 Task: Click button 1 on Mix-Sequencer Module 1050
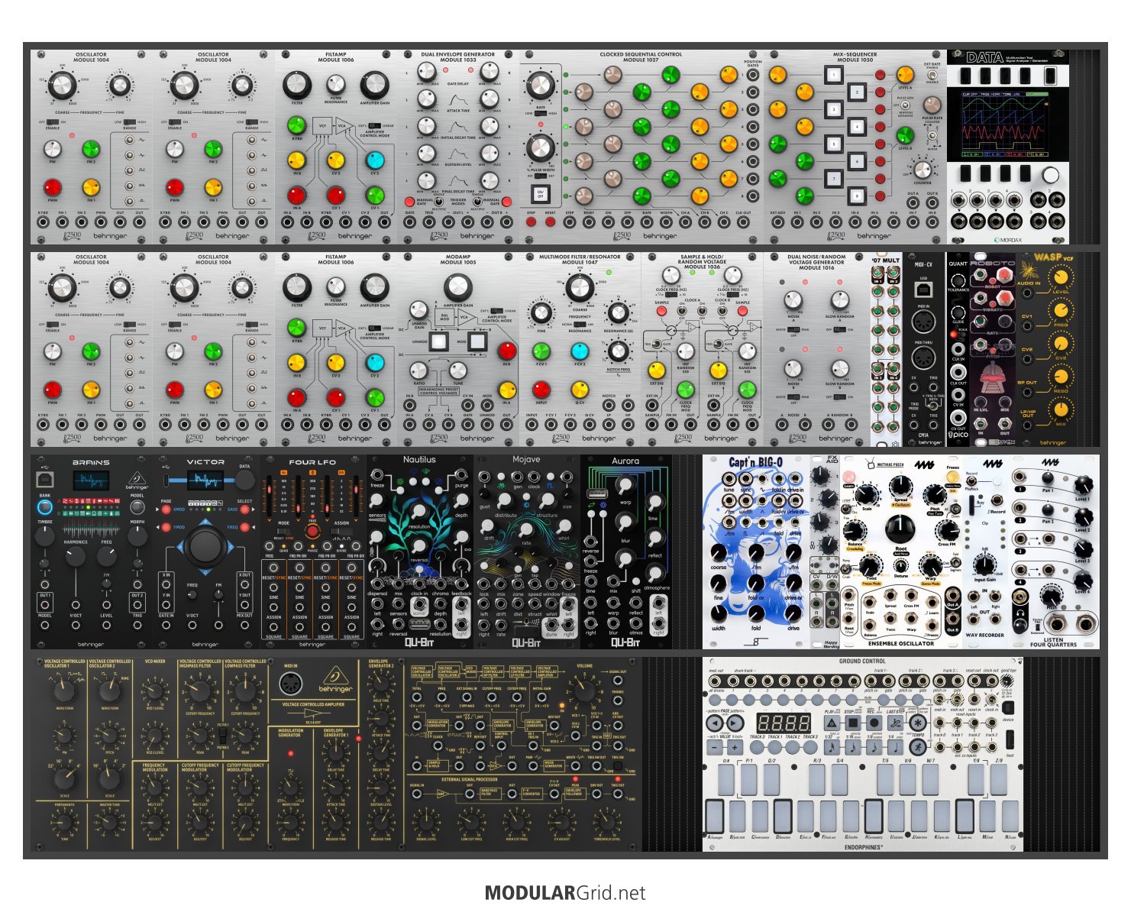(834, 75)
